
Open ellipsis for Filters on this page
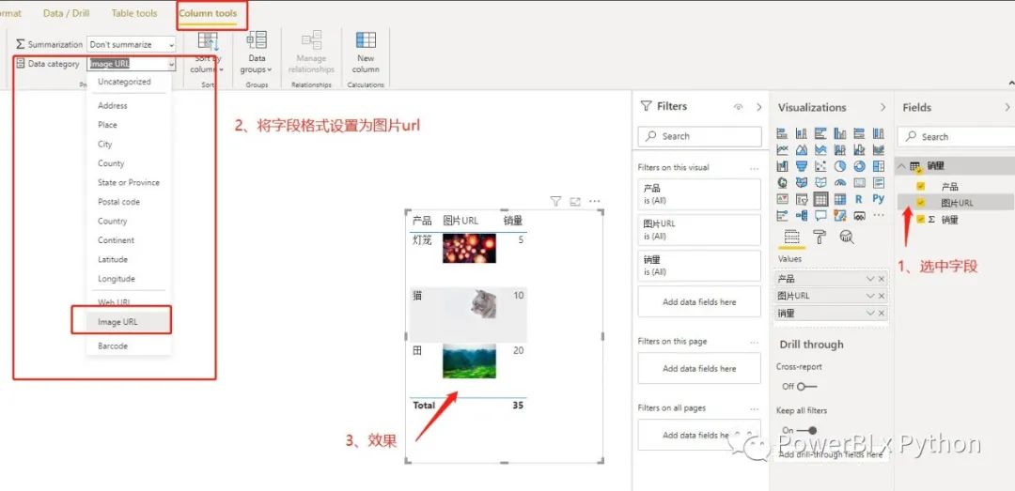coord(754,342)
